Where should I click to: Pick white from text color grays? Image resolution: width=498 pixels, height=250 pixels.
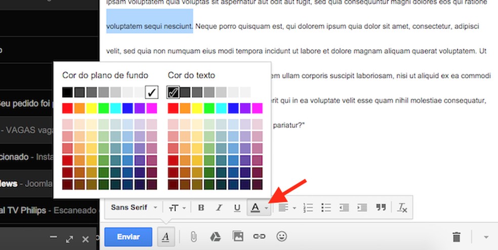click(258, 93)
